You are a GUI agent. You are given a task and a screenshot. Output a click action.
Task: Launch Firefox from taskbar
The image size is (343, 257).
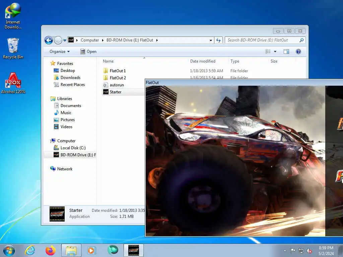click(x=51, y=250)
